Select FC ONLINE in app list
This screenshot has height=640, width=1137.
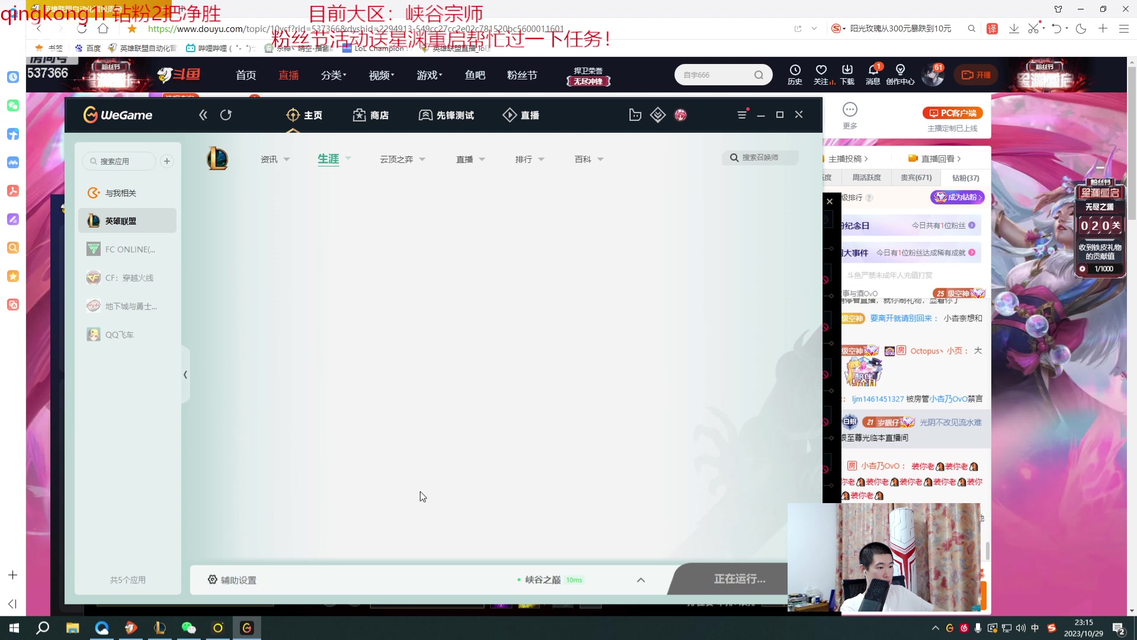pos(127,249)
